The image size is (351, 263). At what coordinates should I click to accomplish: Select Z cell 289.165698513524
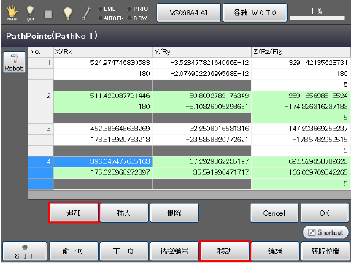(301, 96)
